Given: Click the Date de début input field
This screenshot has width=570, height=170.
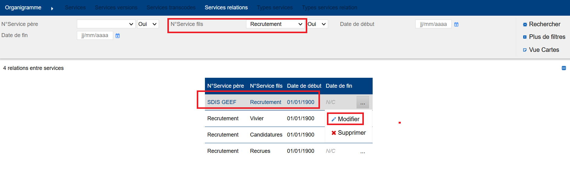Looking at the screenshot, I should pyautogui.click(x=433, y=24).
